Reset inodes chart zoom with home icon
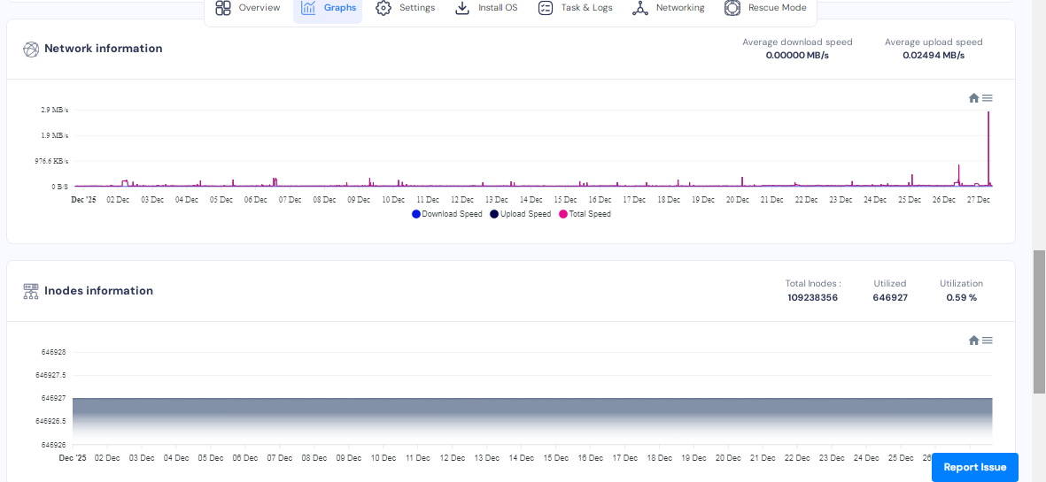Image resolution: width=1046 pixels, height=482 pixels. pyautogui.click(x=973, y=340)
